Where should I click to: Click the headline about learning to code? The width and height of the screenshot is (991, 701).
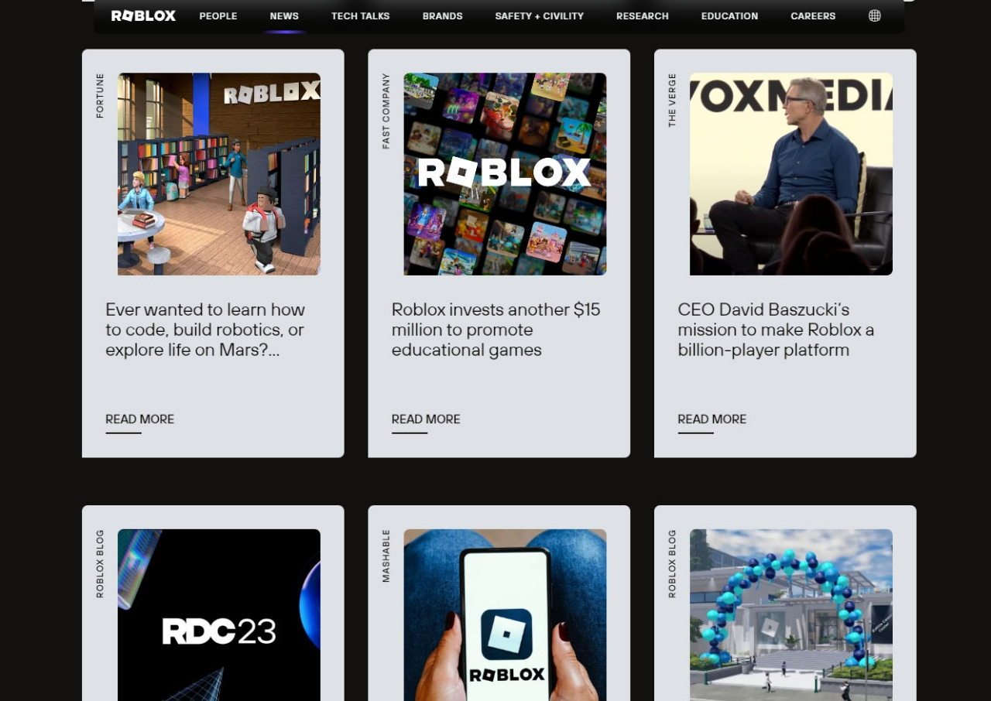(x=205, y=330)
